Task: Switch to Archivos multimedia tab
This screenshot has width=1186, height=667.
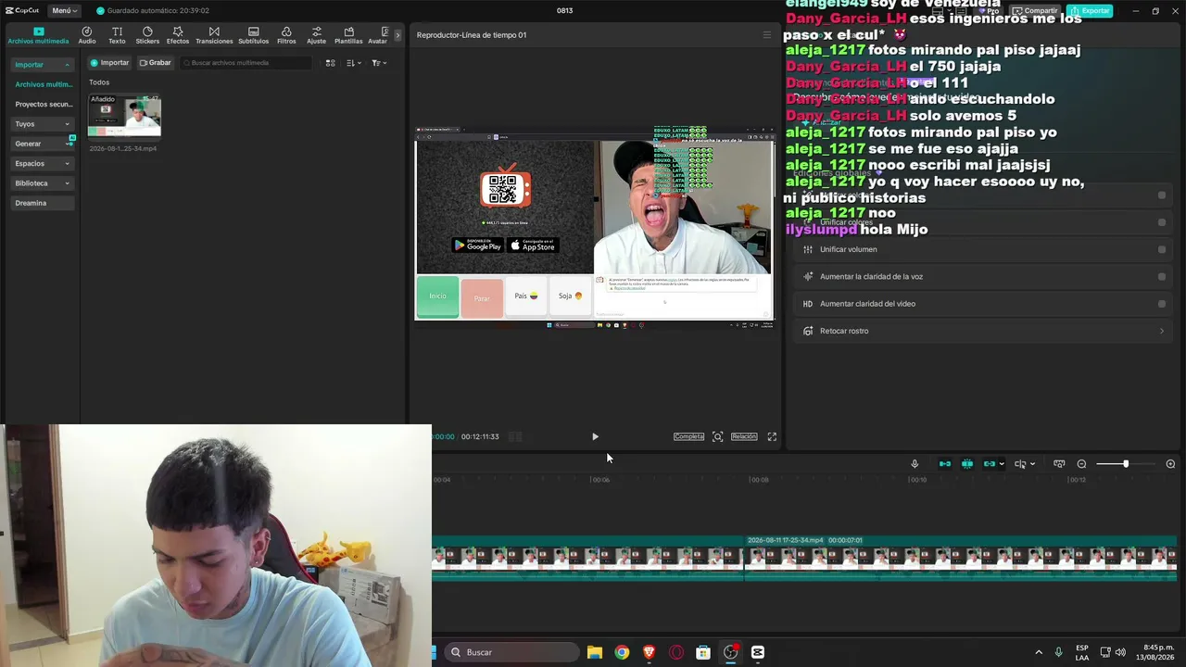Action: coord(38,35)
